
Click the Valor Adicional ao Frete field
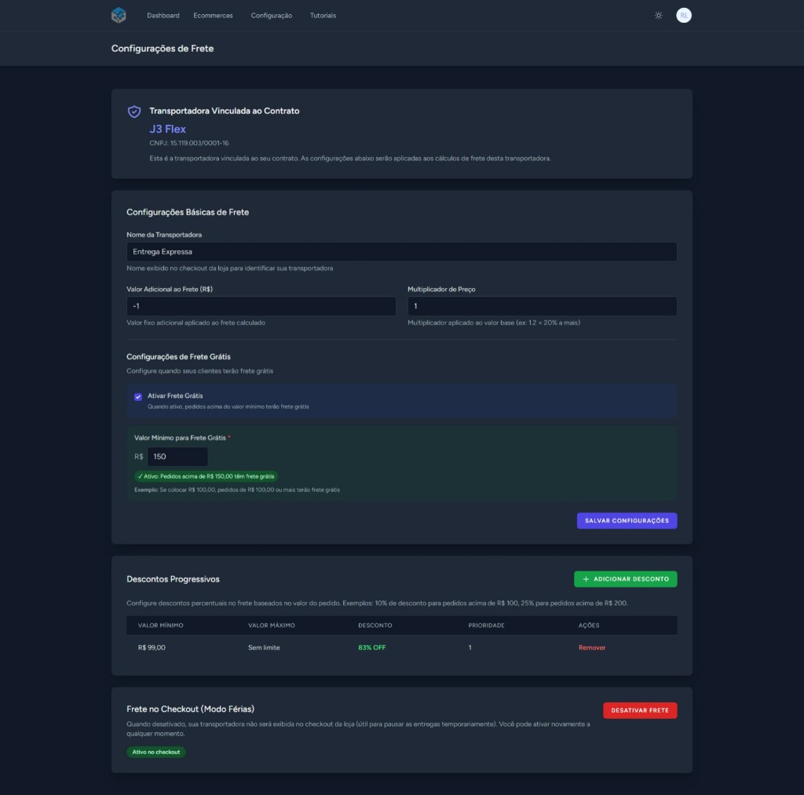tap(261, 306)
